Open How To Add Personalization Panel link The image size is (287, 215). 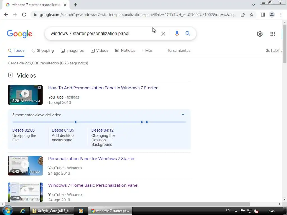click(x=103, y=88)
